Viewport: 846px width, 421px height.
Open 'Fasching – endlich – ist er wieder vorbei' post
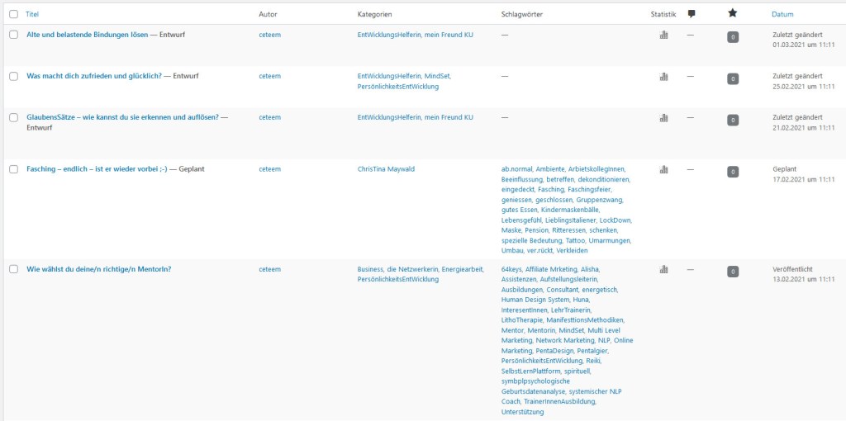(x=97, y=169)
